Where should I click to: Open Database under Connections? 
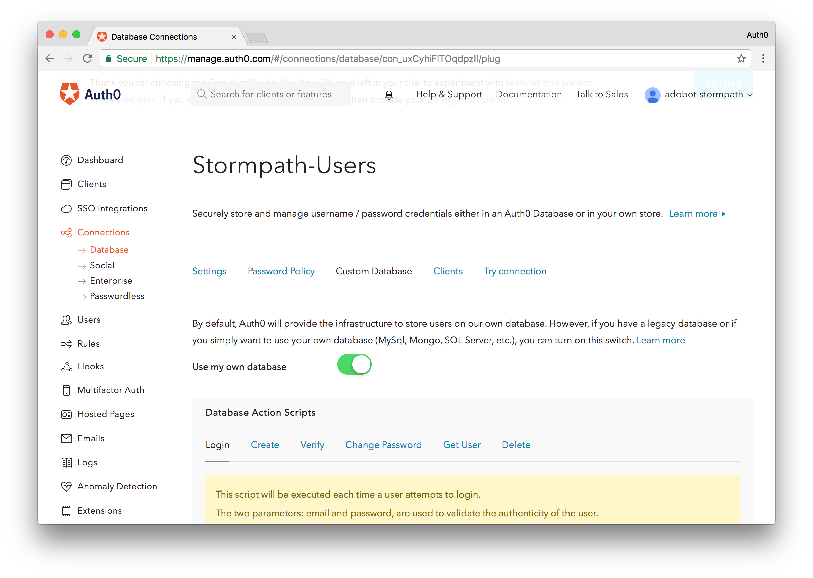(x=109, y=250)
